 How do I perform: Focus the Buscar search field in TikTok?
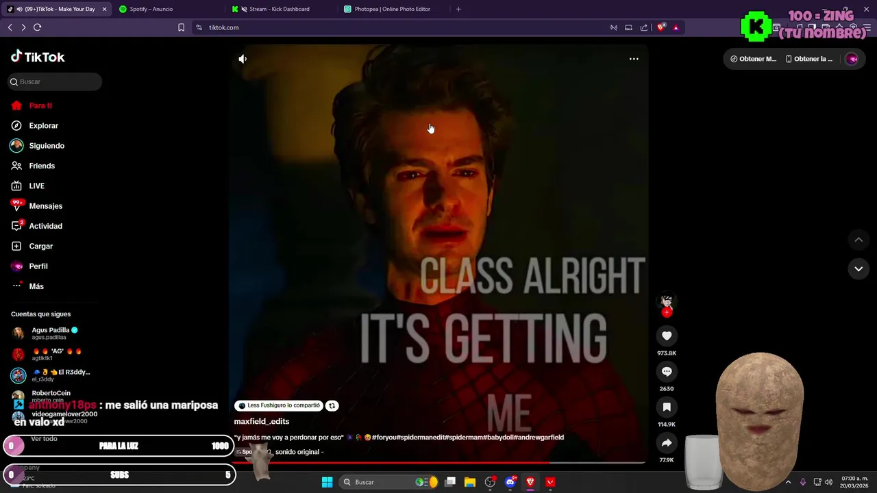[55, 81]
